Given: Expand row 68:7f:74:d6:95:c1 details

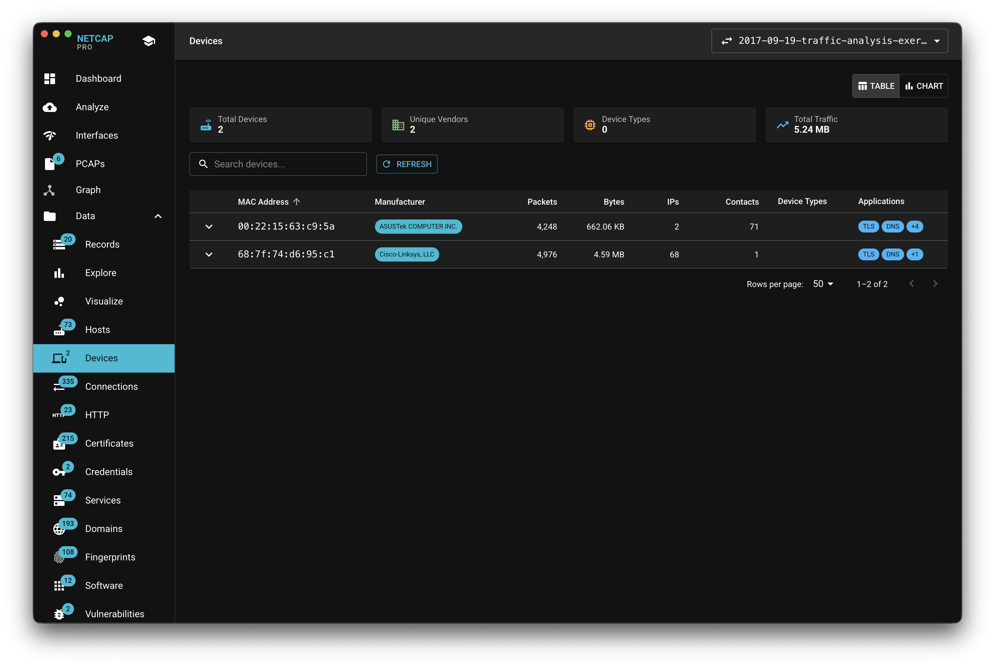Looking at the screenshot, I should pos(209,254).
